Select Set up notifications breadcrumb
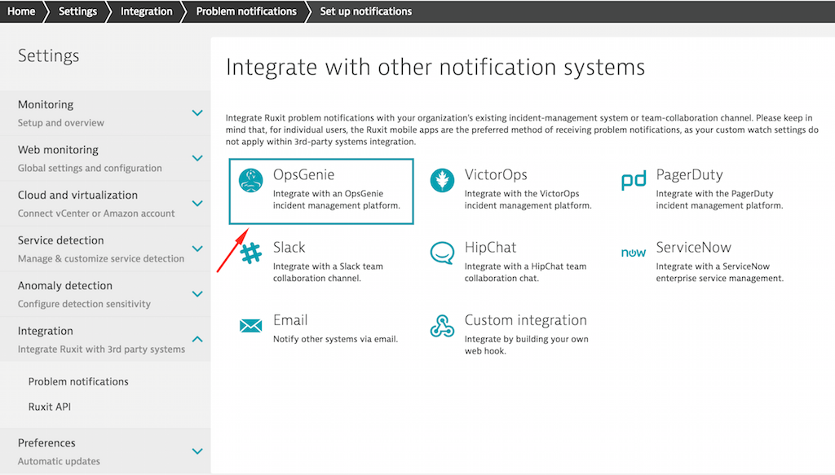 pyautogui.click(x=366, y=11)
